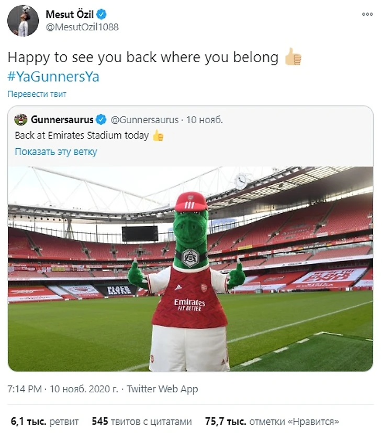The height and width of the screenshot is (433, 382).
Task: Open the quoted tweet's "10 нояб." date
Action: [x=205, y=120]
